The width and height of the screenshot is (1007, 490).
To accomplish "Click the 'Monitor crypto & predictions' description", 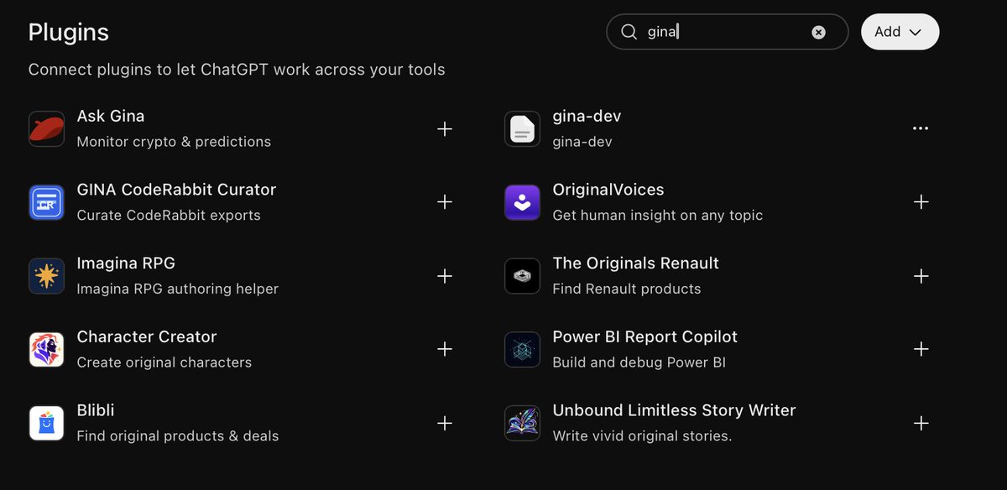I will pyautogui.click(x=174, y=142).
